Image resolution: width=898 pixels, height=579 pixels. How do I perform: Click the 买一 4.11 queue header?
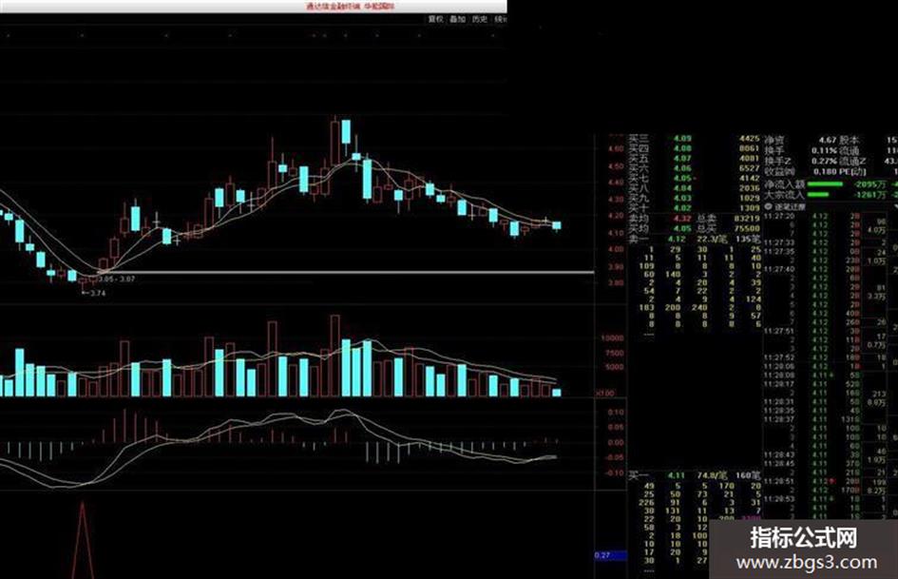pos(694,475)
